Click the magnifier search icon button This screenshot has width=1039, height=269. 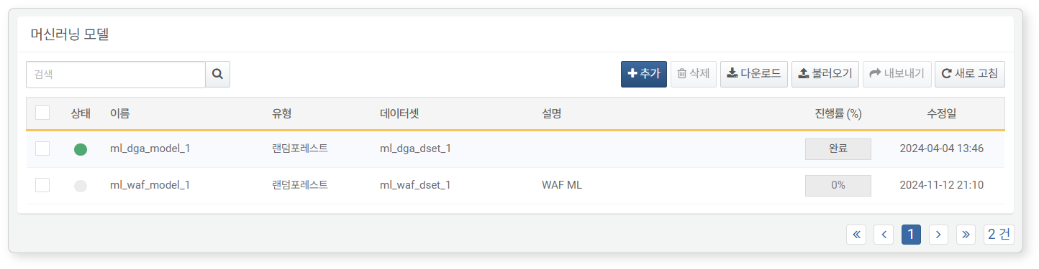[x=217, y=74]
